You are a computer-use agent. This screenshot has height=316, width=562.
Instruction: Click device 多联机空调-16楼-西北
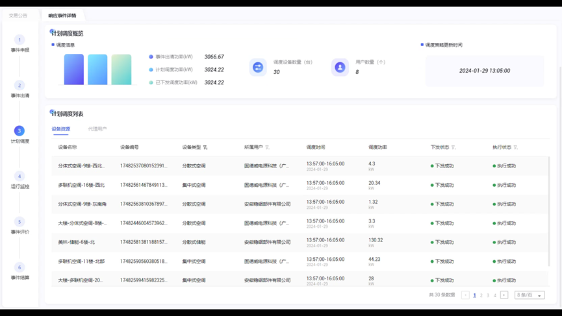click(x=81, y=185)
